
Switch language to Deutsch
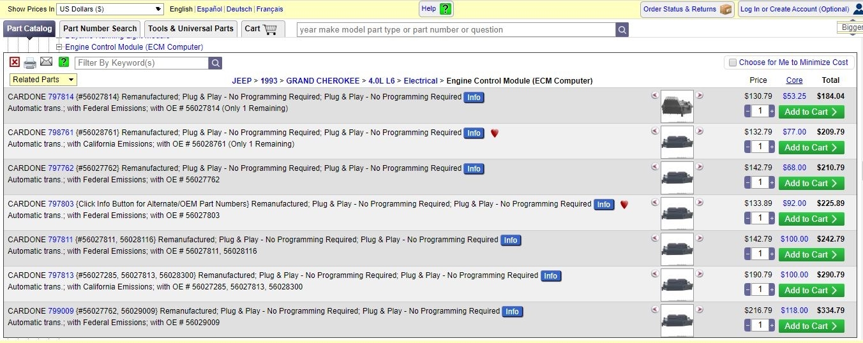239,9
